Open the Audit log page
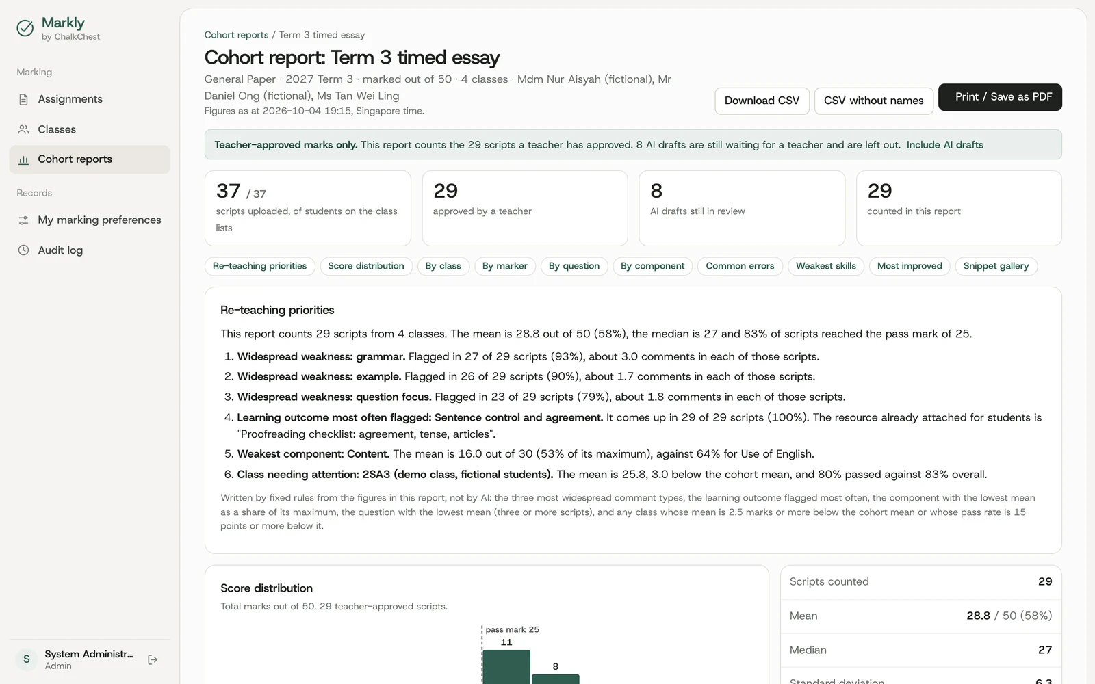The height and width of the screenshot is (684, 1095). (x=90, y=250)
